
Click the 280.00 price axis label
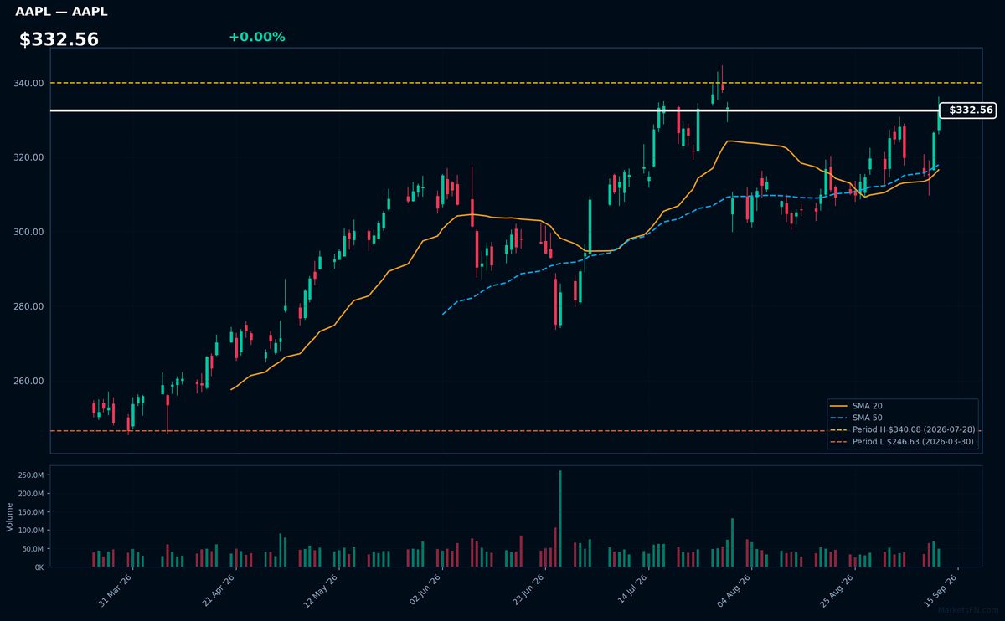click(x=28, y=307)
